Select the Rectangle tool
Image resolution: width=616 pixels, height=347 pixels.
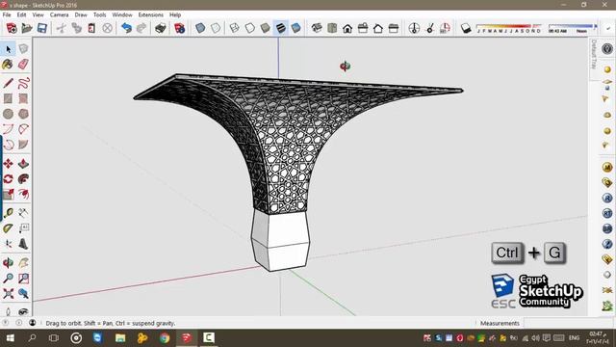coord(8,98)
